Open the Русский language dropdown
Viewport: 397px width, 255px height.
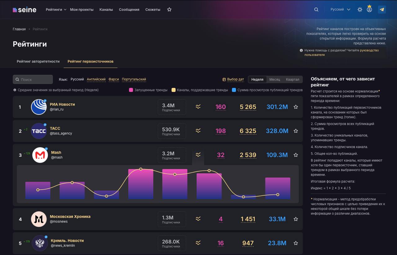coord(340,10)
